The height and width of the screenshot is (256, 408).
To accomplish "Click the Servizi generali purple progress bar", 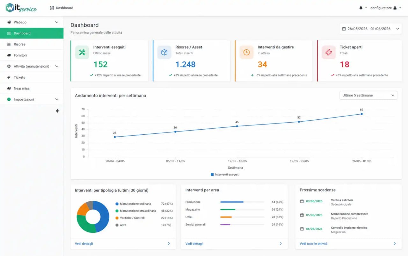I will click(x=225, y=224).
